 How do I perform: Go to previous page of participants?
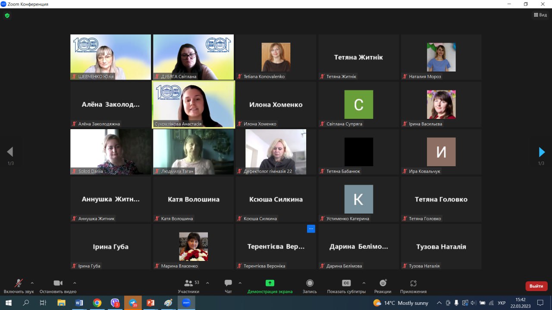[x=10, y=152]
